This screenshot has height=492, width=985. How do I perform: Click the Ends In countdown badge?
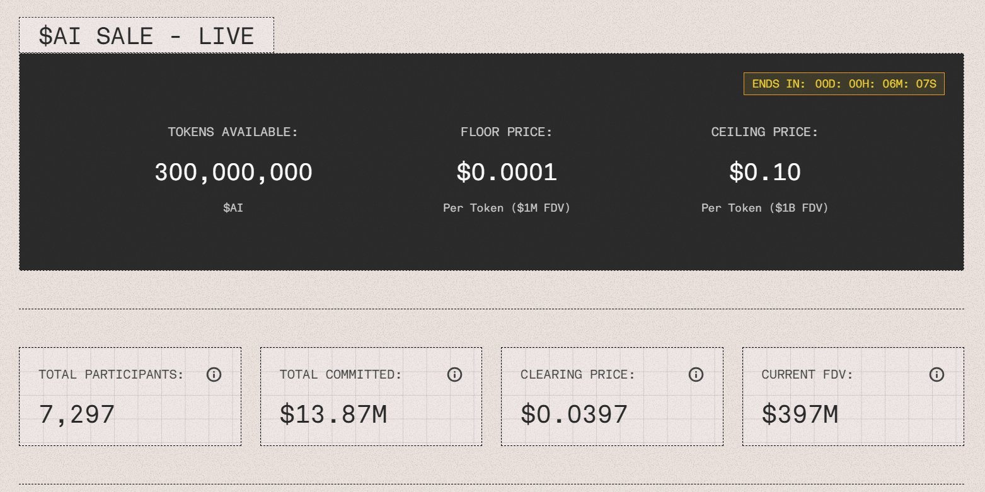tap(844, 84)
